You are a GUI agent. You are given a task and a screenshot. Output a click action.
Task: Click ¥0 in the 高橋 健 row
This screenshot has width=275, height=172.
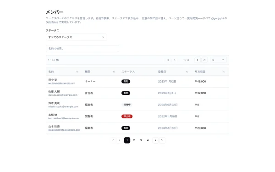[197, 117]
